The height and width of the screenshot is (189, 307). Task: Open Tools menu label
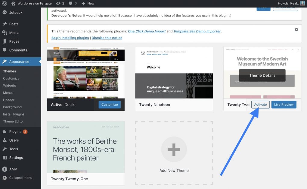coord(14,149)
